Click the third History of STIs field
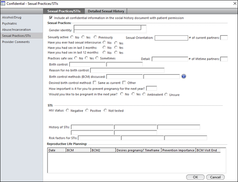The height and width of the screenshot is (182, 238). click(178, 127)
